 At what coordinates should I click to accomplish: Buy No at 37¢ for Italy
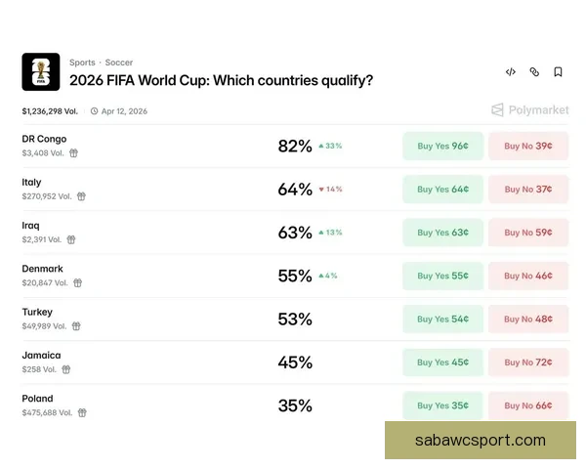[x=528, y=190]
